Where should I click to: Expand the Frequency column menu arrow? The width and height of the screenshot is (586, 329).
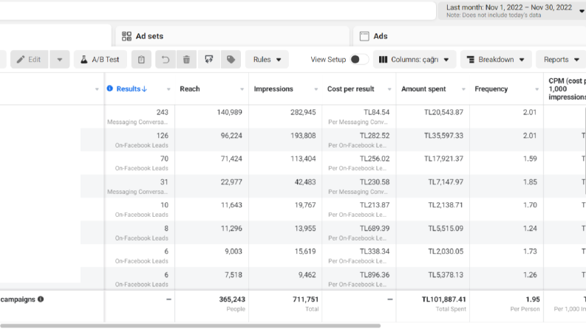pyautogui.click(x=536, y=89)
